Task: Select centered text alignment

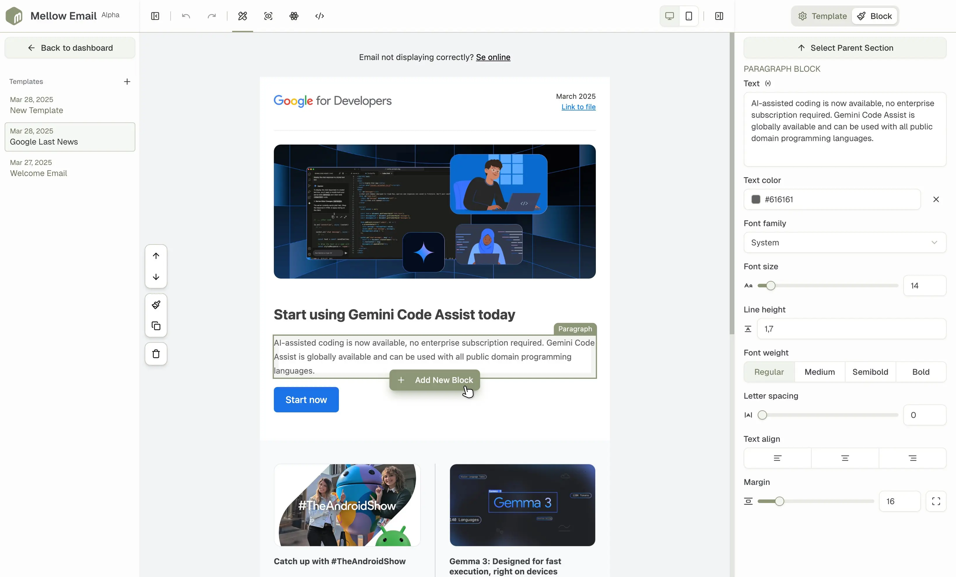Action: 844,458
